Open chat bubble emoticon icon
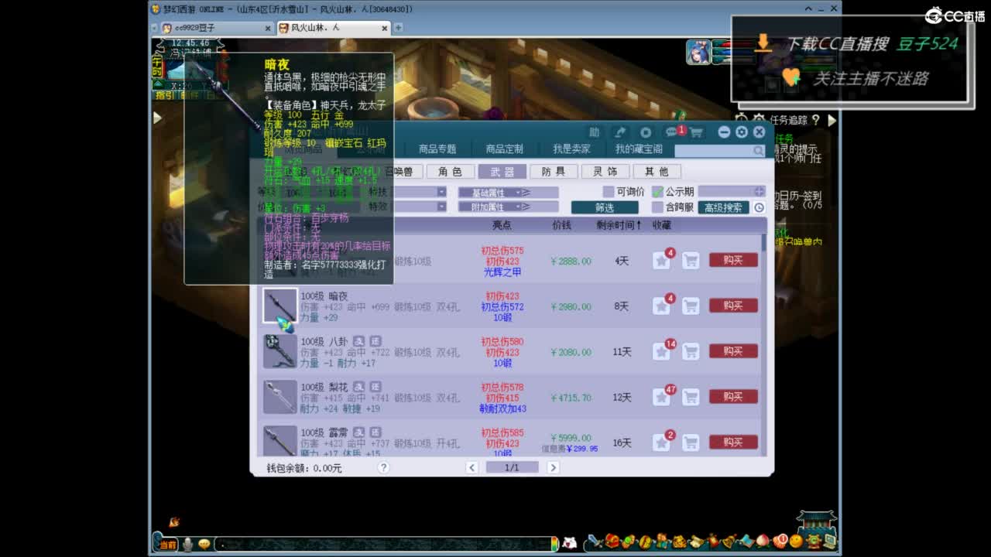Image resolution: width=991 pixels, height=557 pixels. [x=204, y=544]
